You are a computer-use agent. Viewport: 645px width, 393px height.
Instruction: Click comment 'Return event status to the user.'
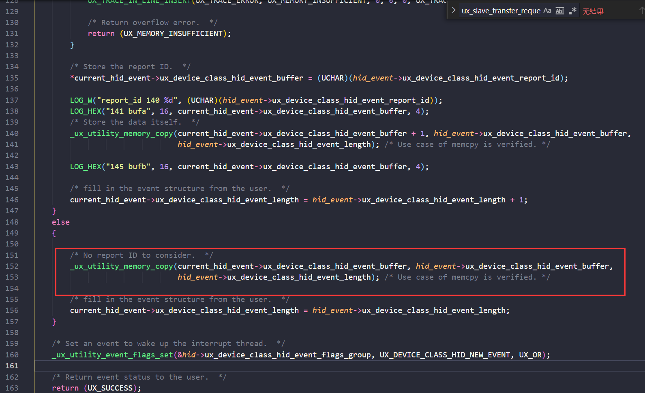[139, 377]
